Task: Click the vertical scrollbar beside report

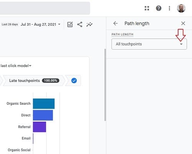Action: [x=105, y=85]
